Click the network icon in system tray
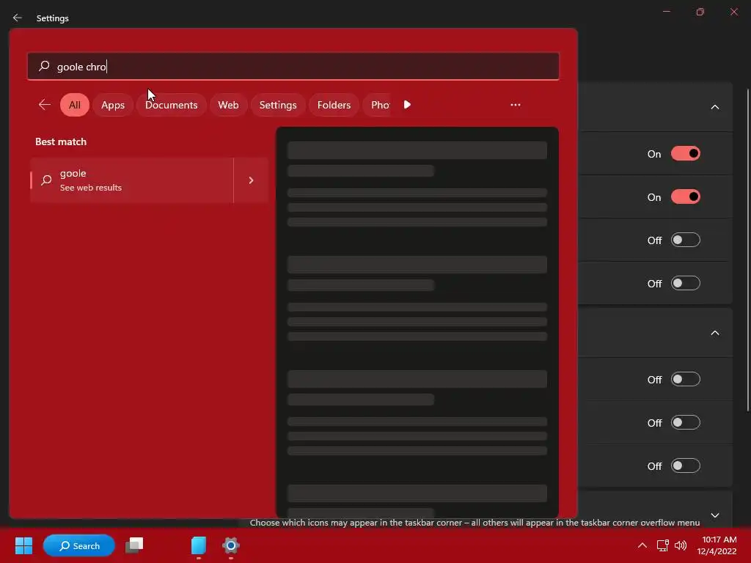The width and height of the screenshot is (751, 563). point(662,545)
